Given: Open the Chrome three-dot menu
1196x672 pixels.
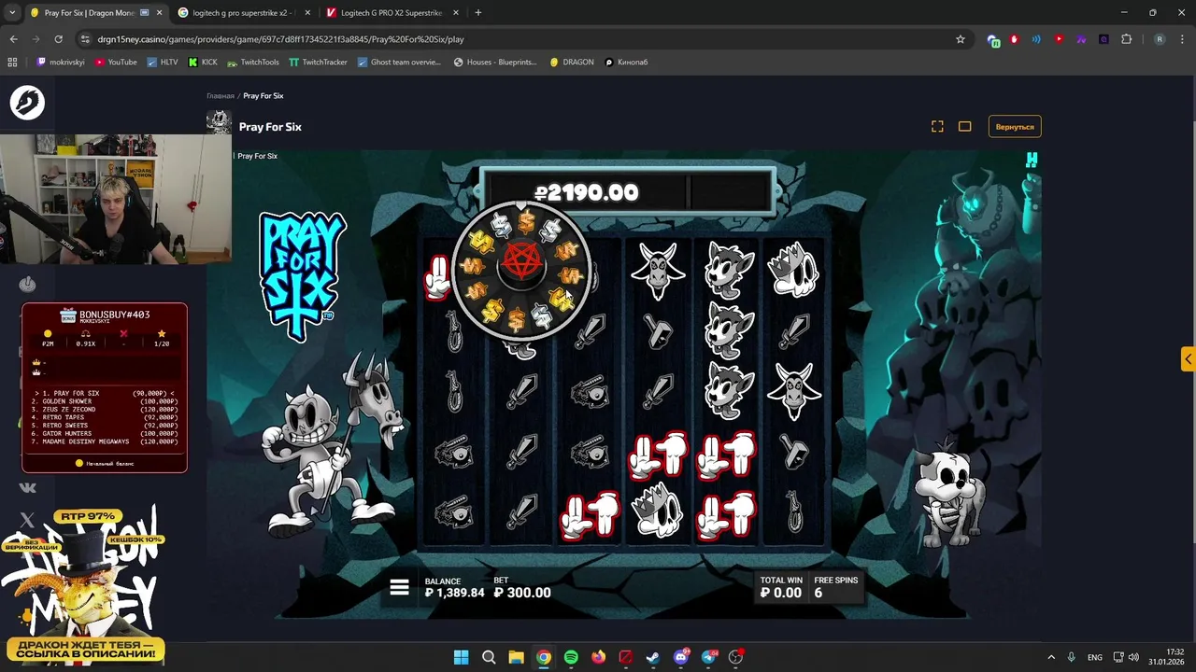Looking at the screenshot, I should [1182, 39].
